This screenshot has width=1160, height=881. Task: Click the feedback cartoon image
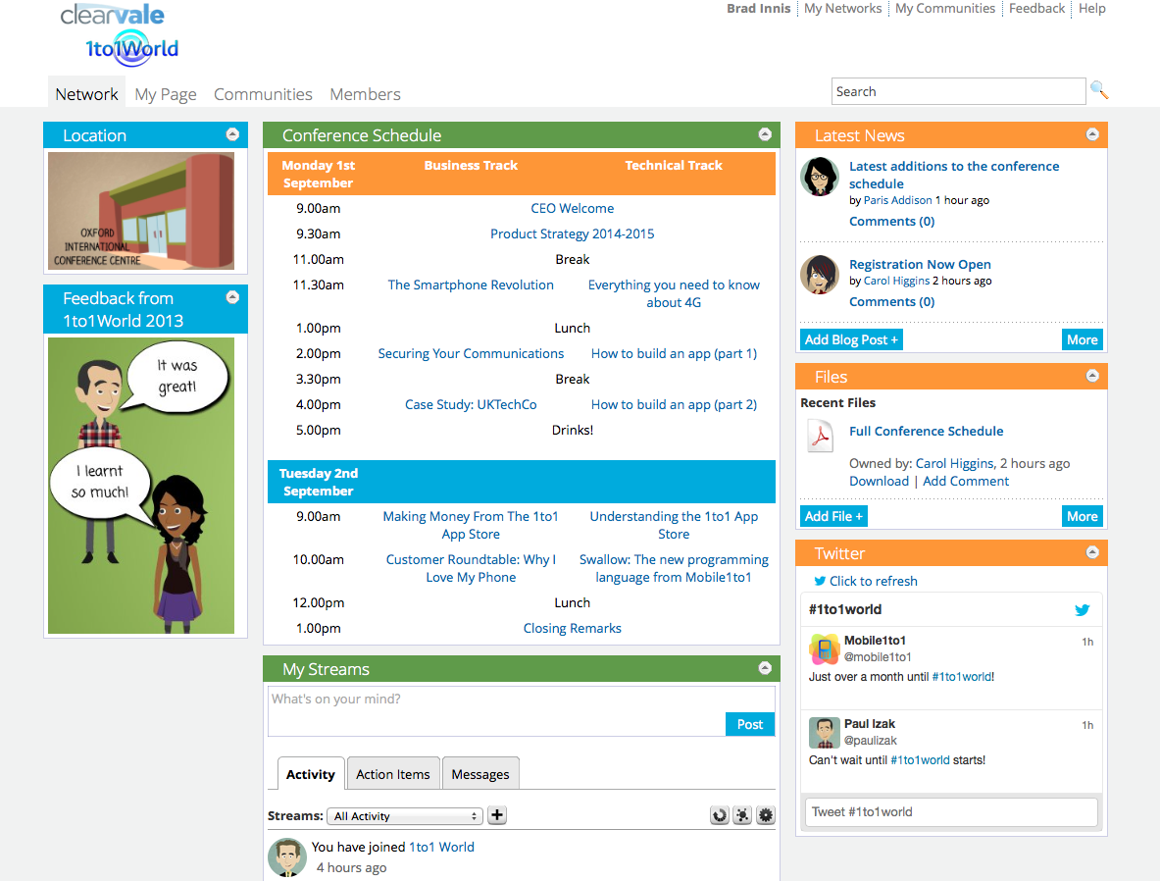click(x=140, y=486)
